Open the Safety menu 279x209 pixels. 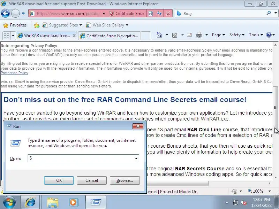pos(237,35)
